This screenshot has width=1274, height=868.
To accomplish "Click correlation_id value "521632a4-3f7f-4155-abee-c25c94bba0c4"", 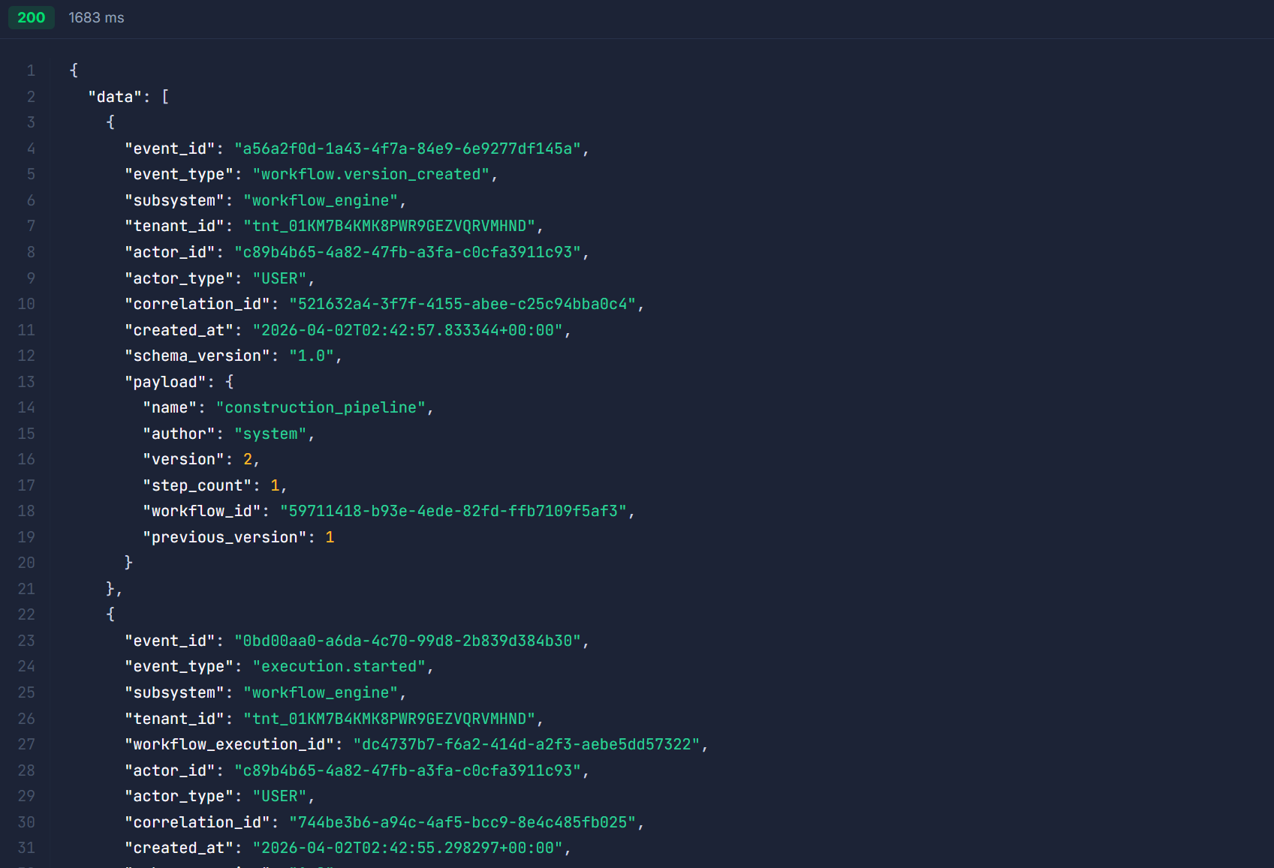I will pos(462,304).
